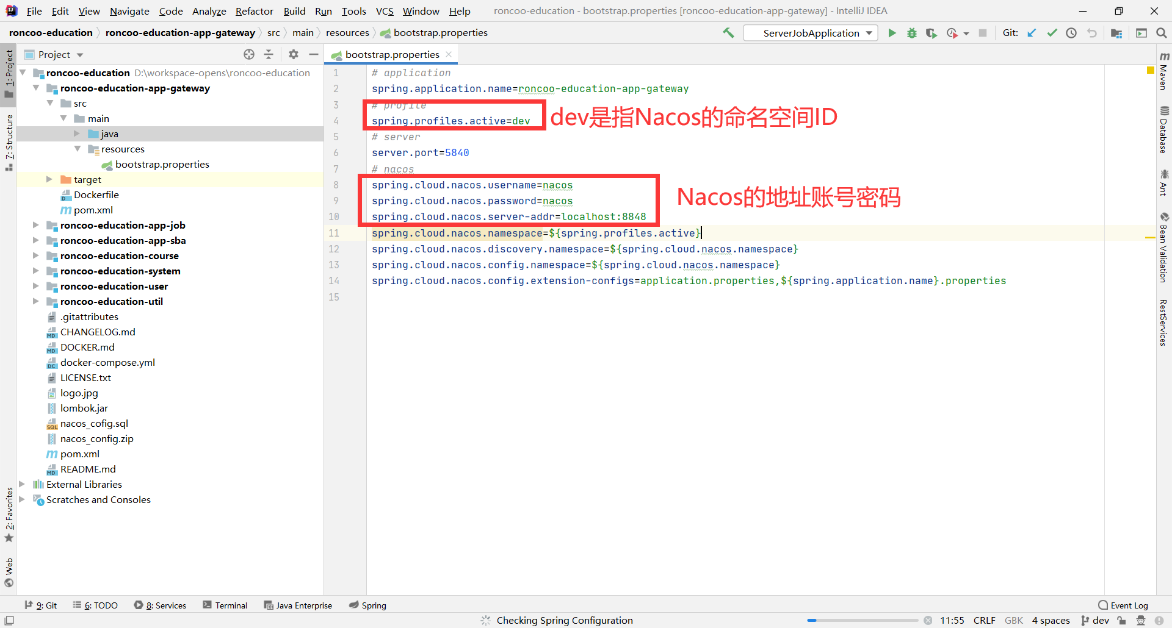The image size is (1172, 628).
Task: Toggle the Web side panel
Action: pyautogui.click(x=9, y=573)
